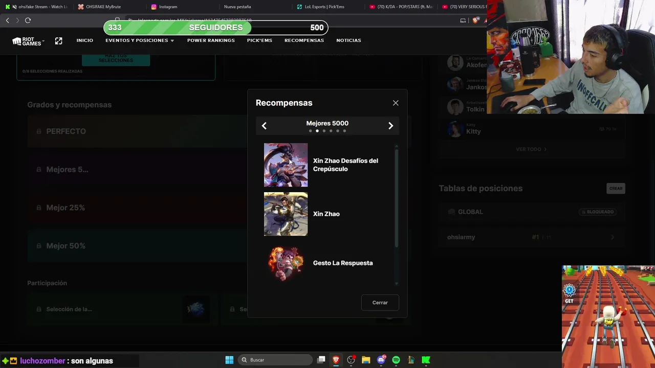The height and width of the screenshot is (368, 655).
Task: Open the ohsiarmy leaderboard row
Action: pyautogui.click(x=531, y=237)
